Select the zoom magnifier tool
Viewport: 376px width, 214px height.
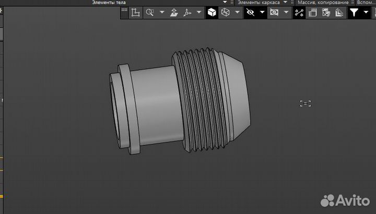click(150, 12)
